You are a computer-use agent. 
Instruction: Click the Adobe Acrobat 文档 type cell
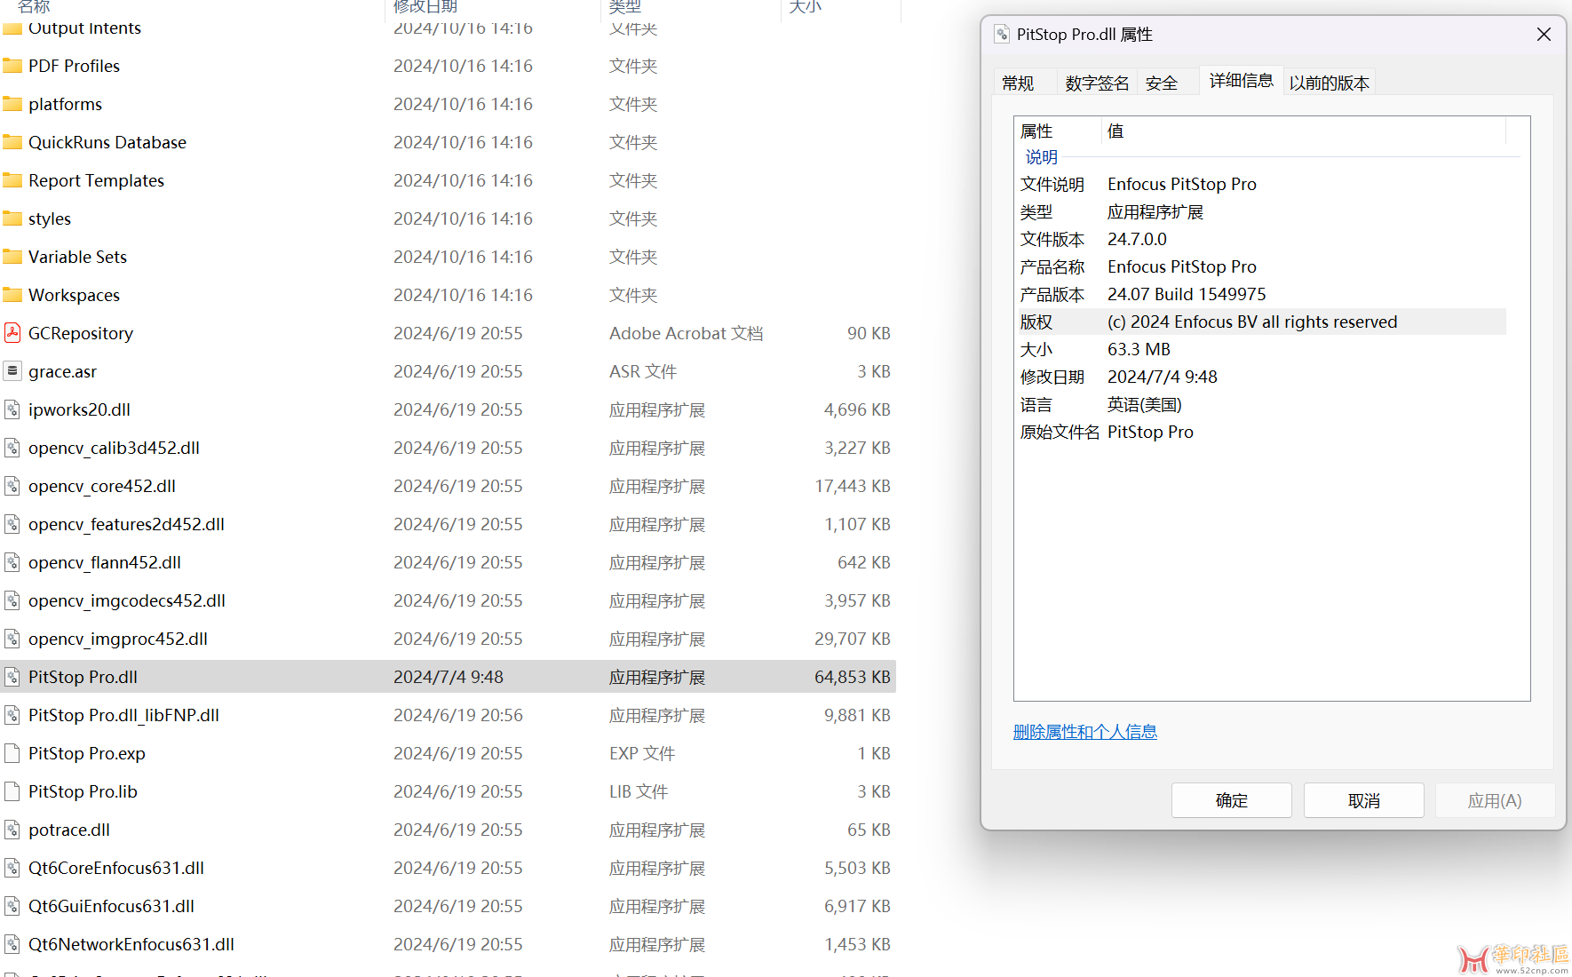pos(686,333)
